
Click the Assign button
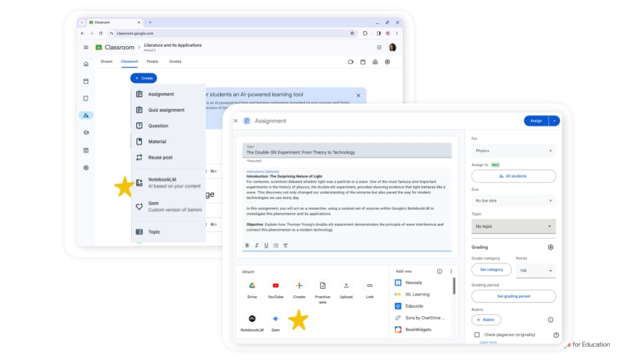[x=536, y=121]
